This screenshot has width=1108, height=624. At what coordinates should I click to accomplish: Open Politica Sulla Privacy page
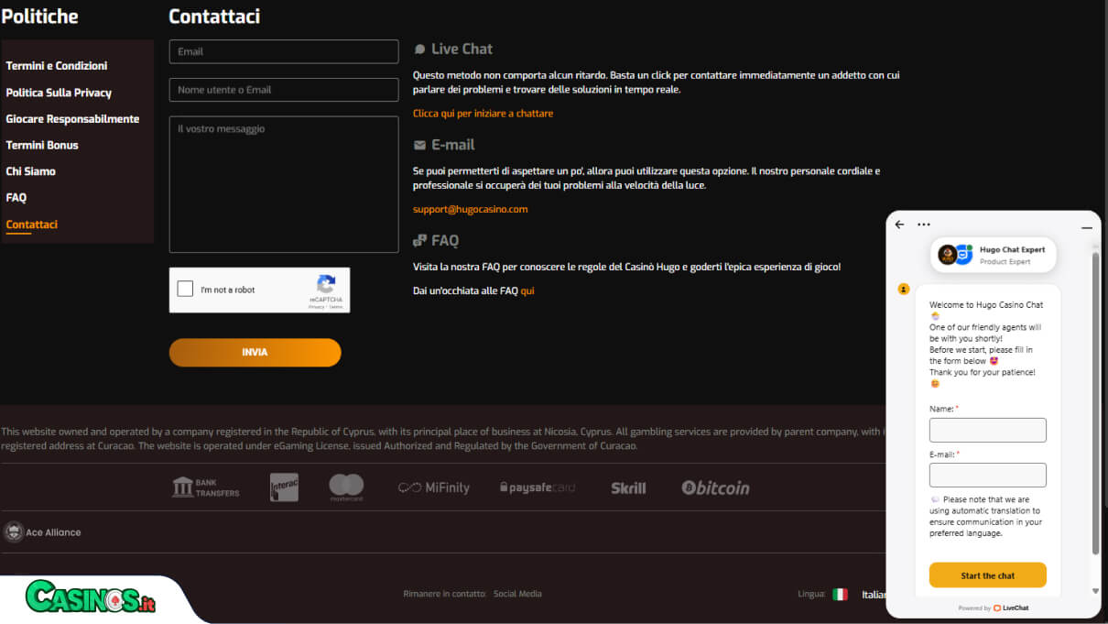(59, 93)
